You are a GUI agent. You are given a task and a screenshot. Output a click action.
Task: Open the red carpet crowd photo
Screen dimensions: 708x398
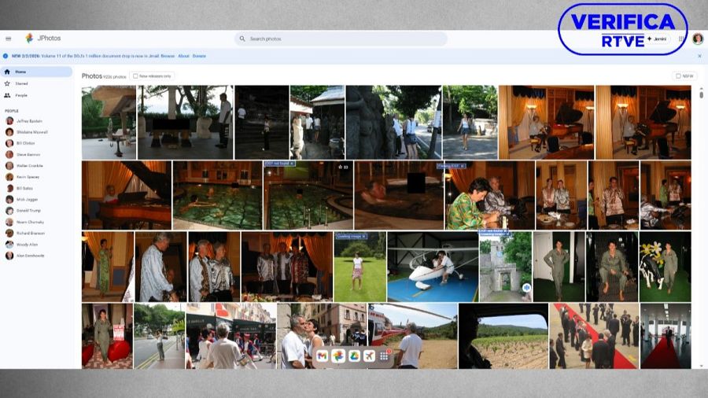point(594,336)
